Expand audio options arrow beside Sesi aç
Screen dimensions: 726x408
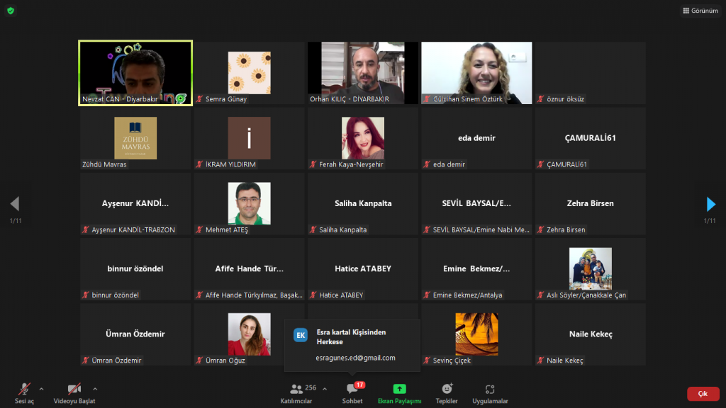click(41, 389)
